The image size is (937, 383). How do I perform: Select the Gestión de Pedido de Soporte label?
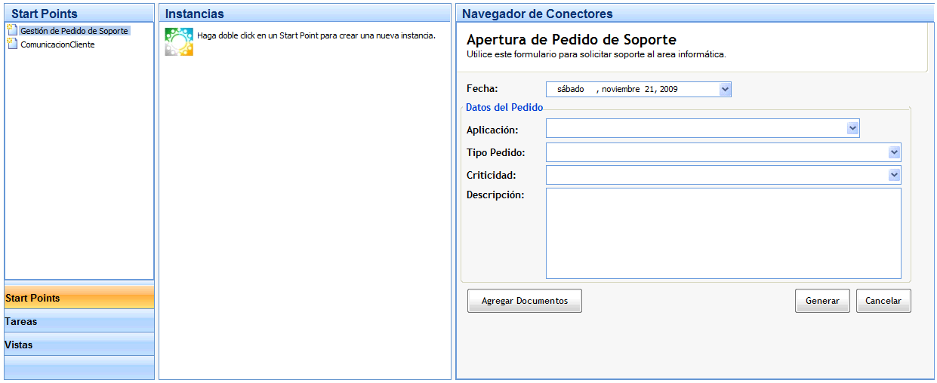pyautogui.click(x=74, y=31)
